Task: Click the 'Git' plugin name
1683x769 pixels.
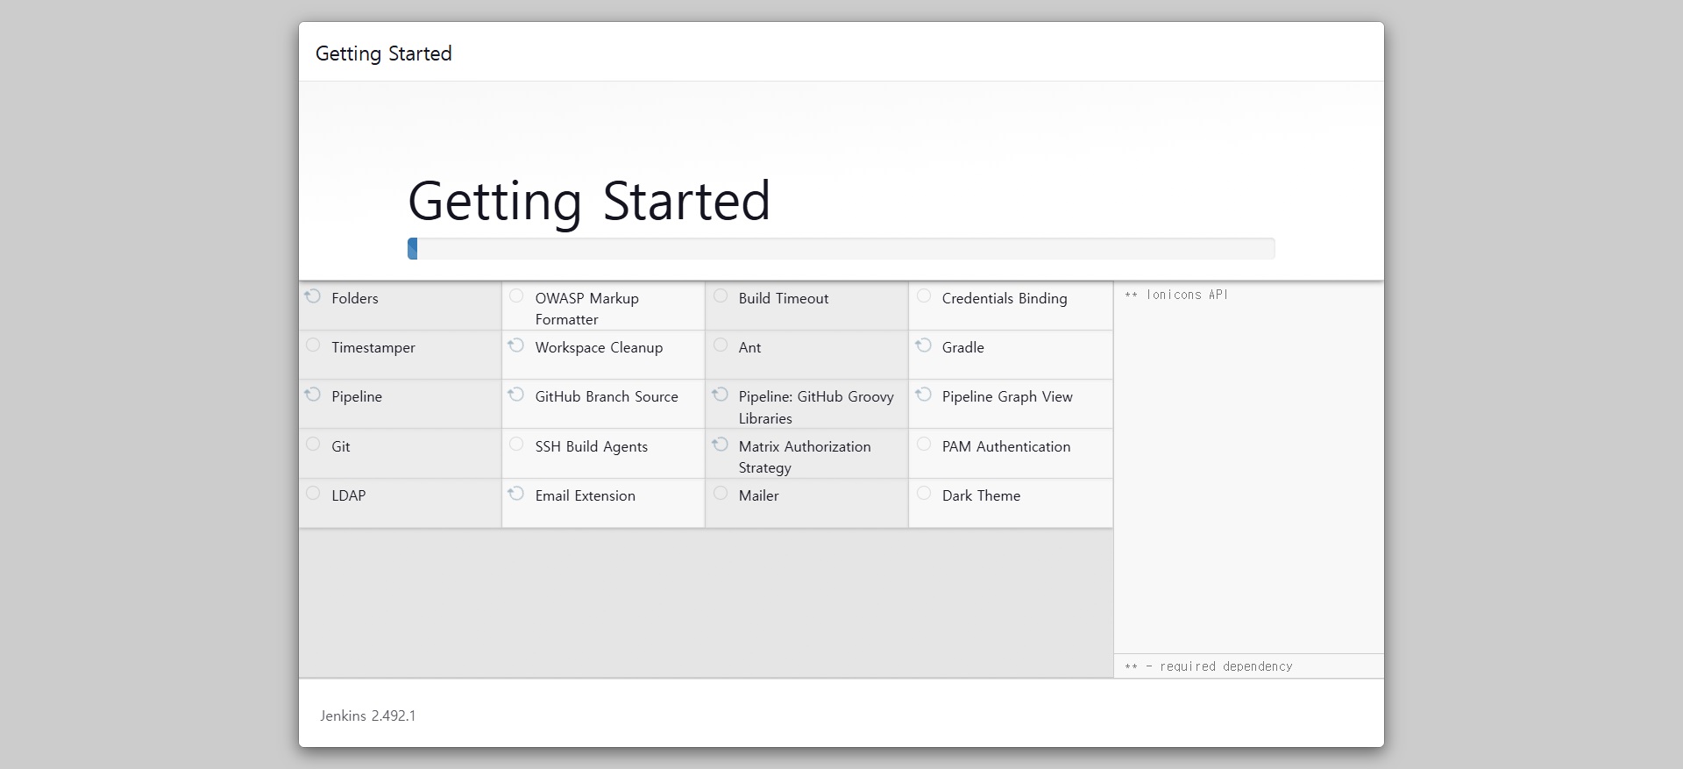Action: (341, 446)
